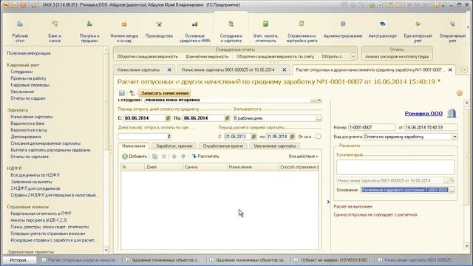Screen dimensions: 473x266
Task: Switch to Начисления зарплаты tab
Action: 138,69
